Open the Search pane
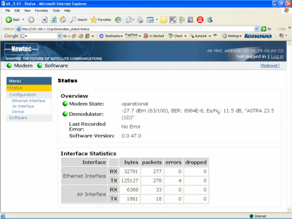 pyautogui.click(x=78, y=19)
